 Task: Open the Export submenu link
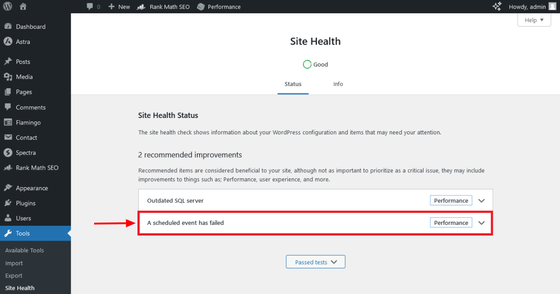tap(14, 276)
